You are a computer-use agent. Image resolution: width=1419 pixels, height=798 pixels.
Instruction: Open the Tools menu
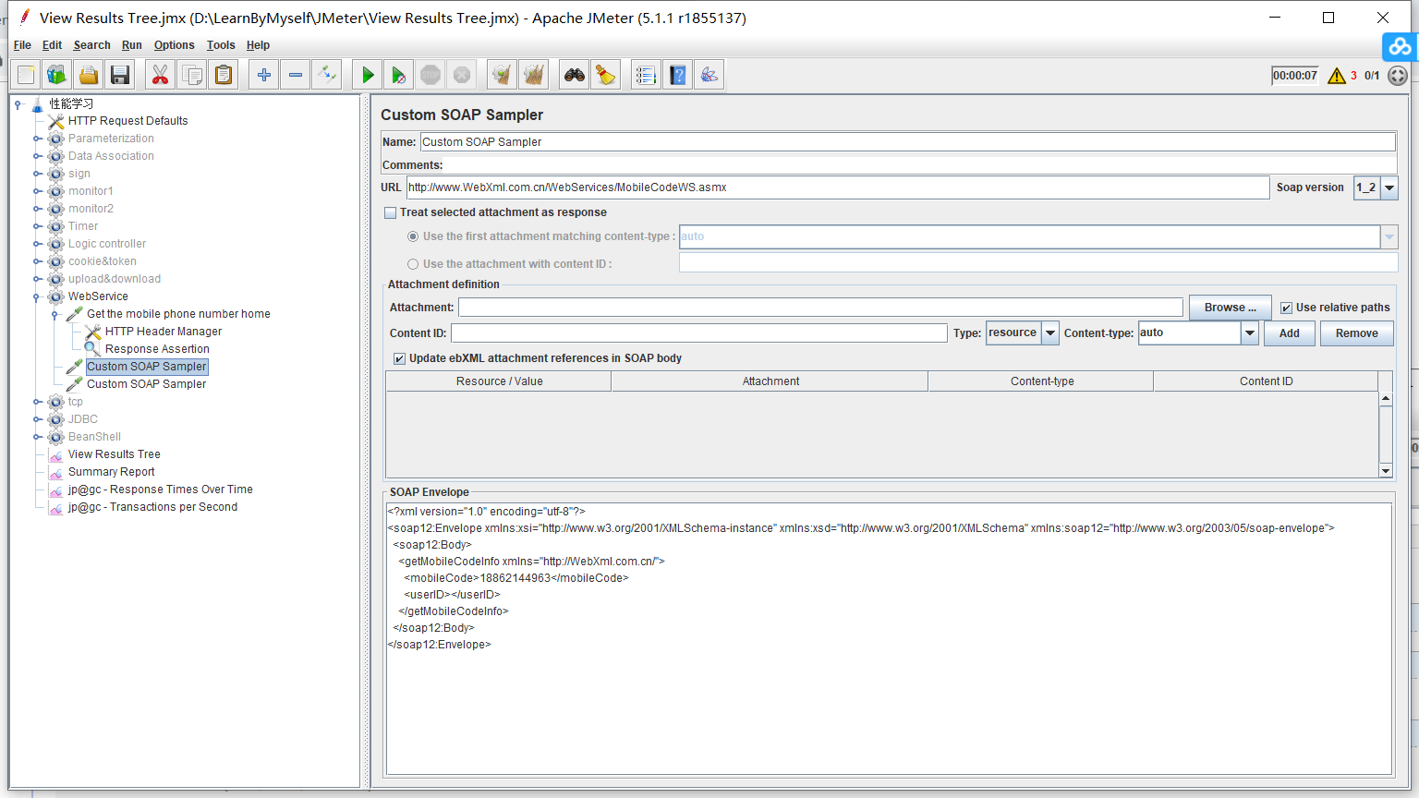pos(221,45)
